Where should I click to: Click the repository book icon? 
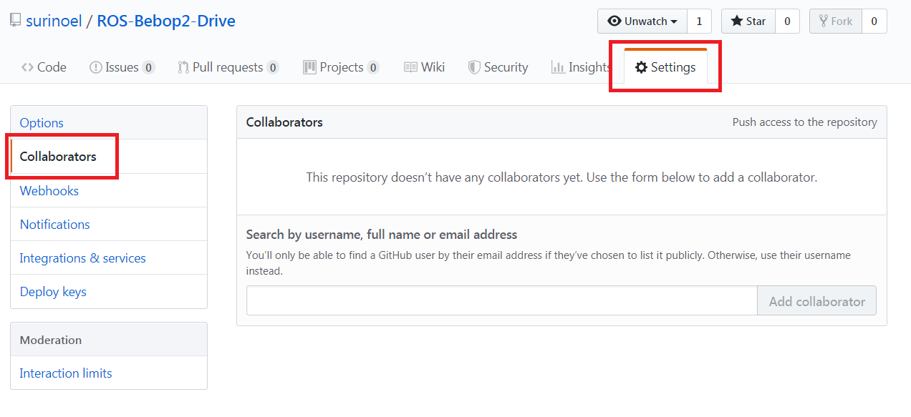pyautogui.click(x=15, y=21)
